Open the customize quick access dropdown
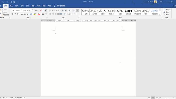176x99 pixels. [x=18, y=2]
